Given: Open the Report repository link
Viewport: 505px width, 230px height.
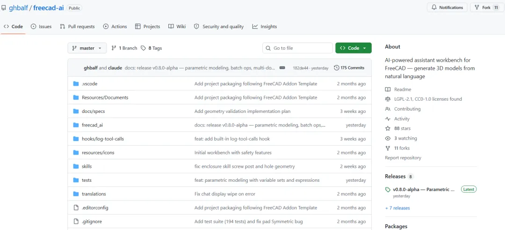Looking at the screenshot, I should 403,158.
